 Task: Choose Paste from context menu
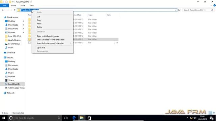tap(39, 24)
